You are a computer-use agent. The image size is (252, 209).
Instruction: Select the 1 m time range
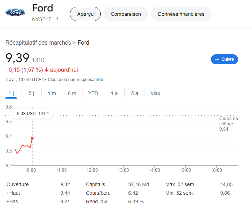pos(52,93)
